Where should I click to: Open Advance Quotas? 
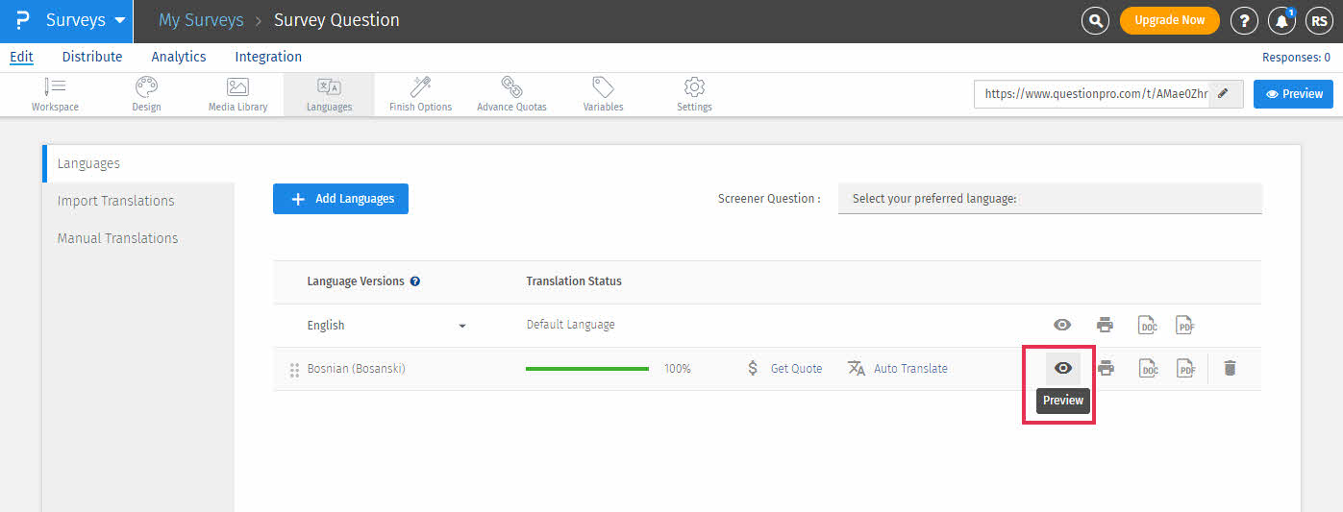coord(511,94)
